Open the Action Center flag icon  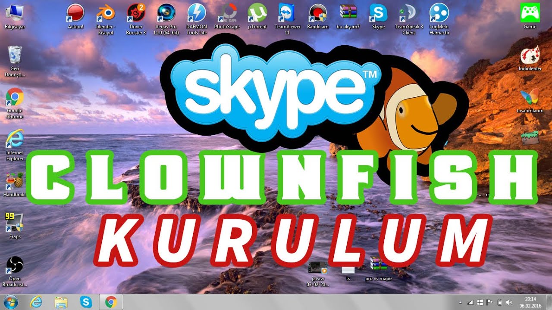click(x=490, y=302)
